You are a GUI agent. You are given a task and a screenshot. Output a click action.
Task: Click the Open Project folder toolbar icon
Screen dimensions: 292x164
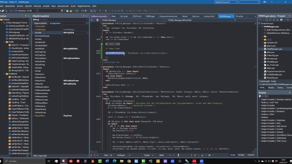click(71, 11)
